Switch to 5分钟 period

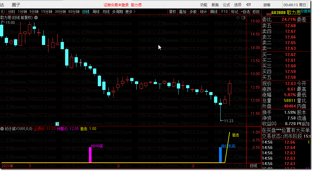pos(34,12)
